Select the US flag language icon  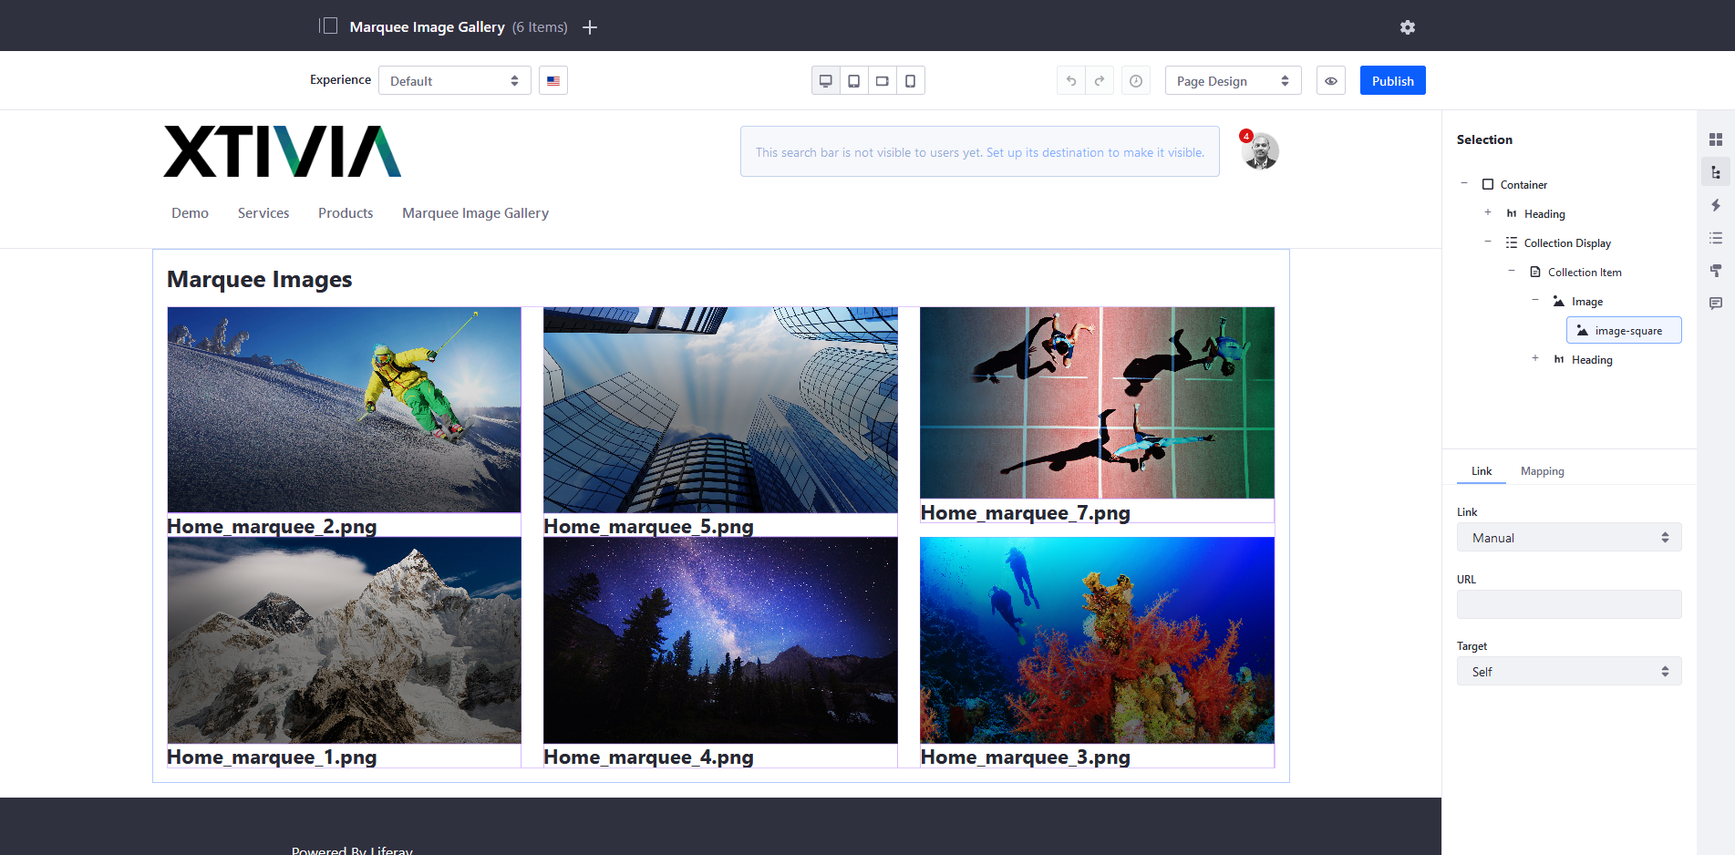553,81
